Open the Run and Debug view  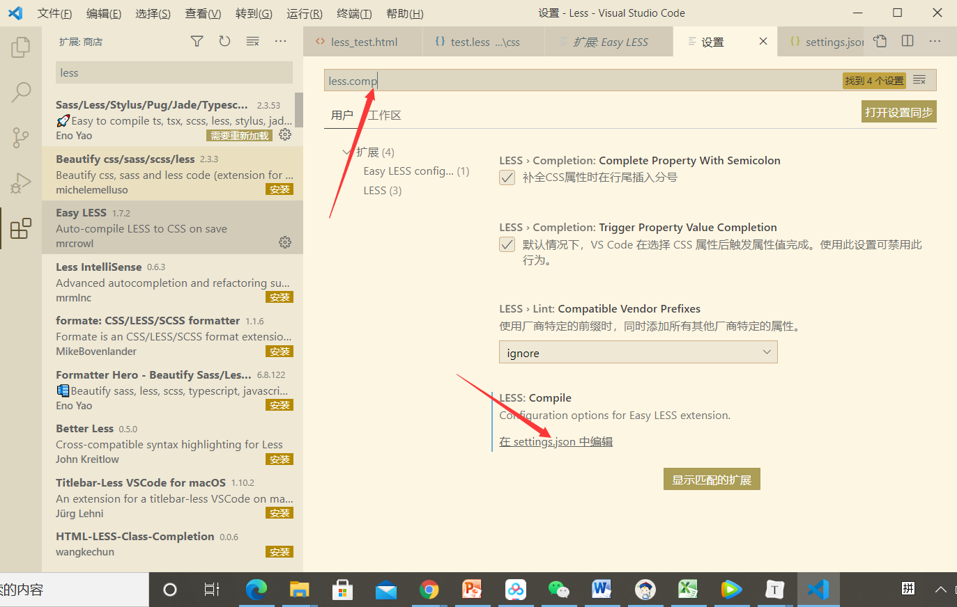tap(21, 183)
